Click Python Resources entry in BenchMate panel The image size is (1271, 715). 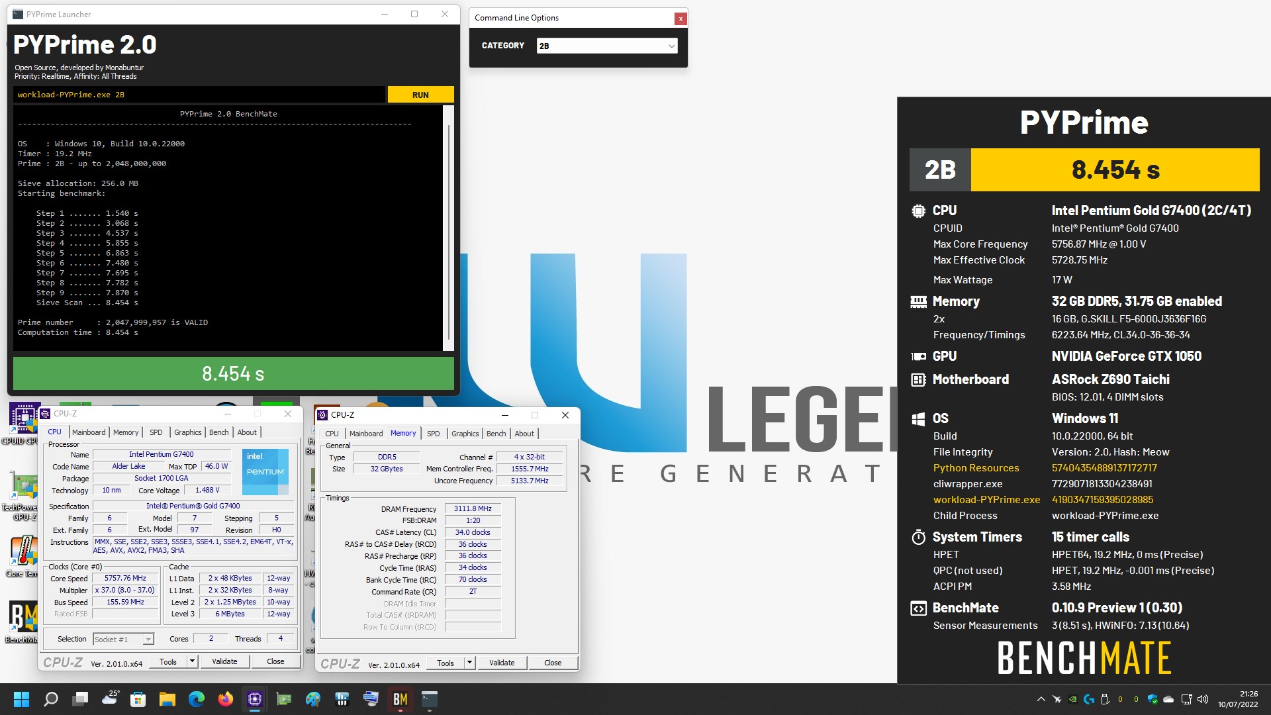pos(976,468)
